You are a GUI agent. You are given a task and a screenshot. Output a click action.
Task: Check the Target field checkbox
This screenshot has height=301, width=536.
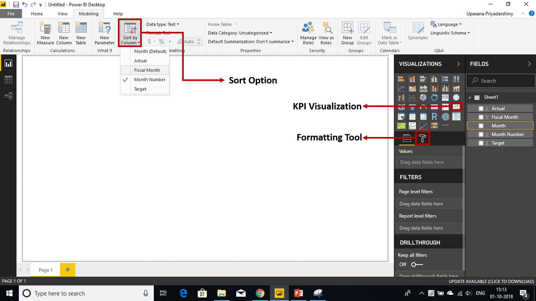click(481, 143)
